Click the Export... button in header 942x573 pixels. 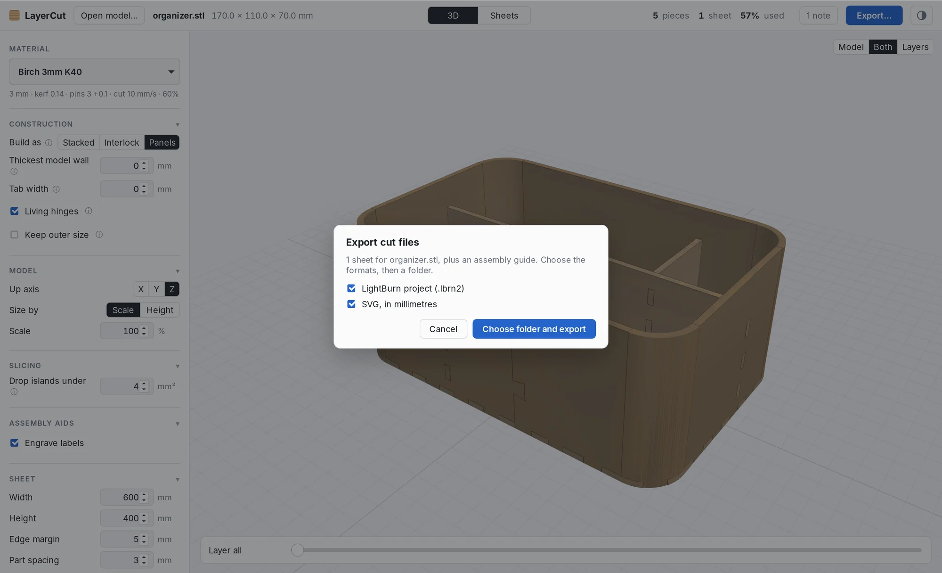[874, 16]
